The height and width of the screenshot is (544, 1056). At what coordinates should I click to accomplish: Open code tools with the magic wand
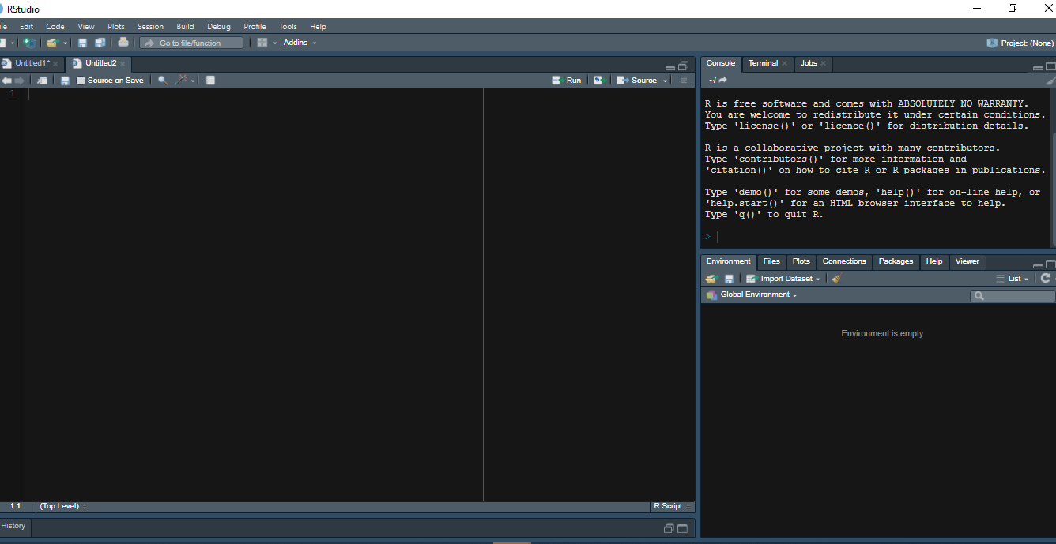(181, 80)
